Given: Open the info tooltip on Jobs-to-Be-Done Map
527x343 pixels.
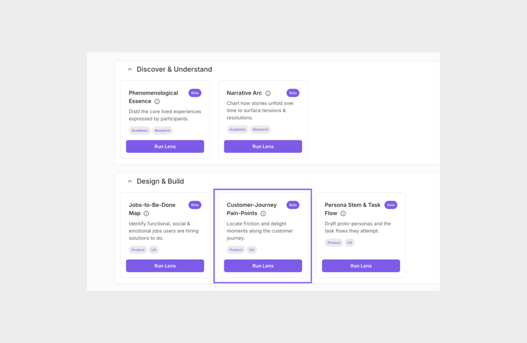Looking at the screenshot, I should point(146,213).
